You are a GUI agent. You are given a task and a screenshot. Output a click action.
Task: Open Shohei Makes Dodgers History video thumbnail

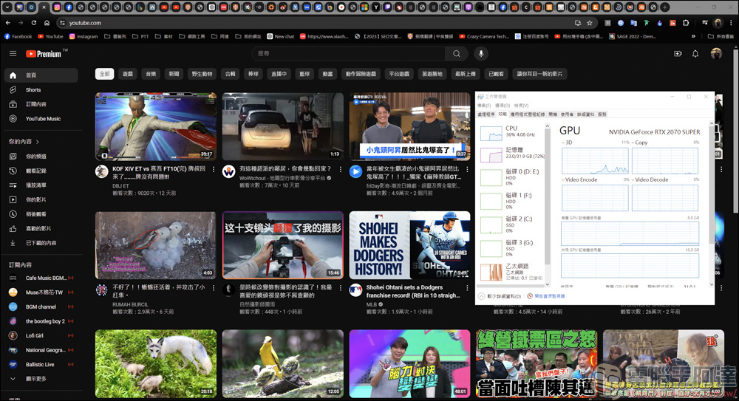coord(409,245)
